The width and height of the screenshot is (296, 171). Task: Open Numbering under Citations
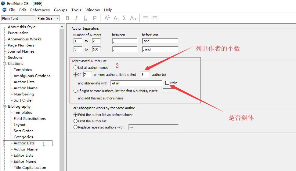pos(23,94)
